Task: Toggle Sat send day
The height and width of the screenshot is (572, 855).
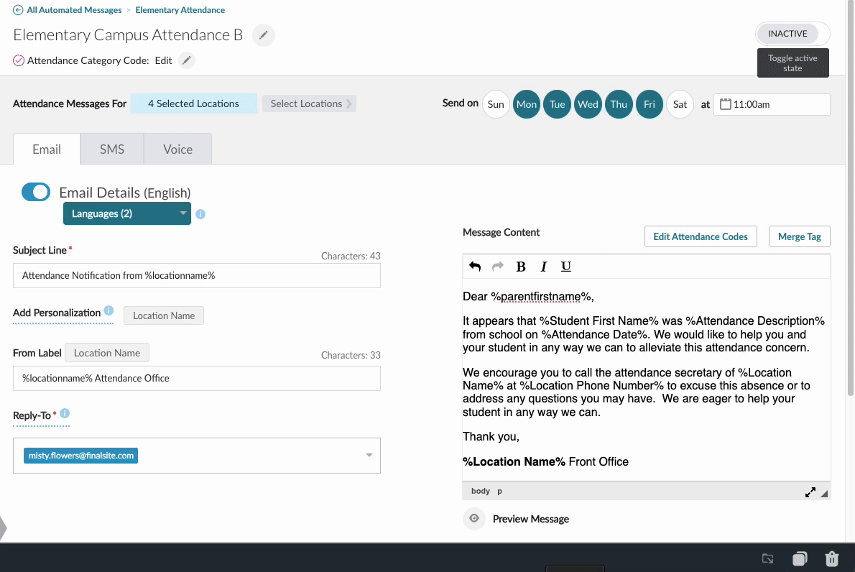Action: (x=680, y=104)
